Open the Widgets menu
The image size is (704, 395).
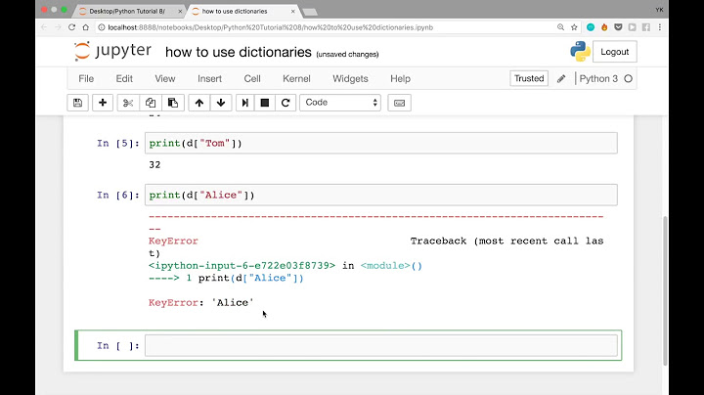[350, 78]
